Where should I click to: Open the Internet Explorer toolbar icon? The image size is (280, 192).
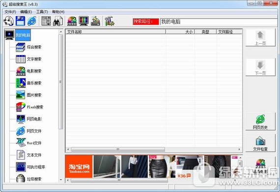pyautogui.click(x=32, y=21)
